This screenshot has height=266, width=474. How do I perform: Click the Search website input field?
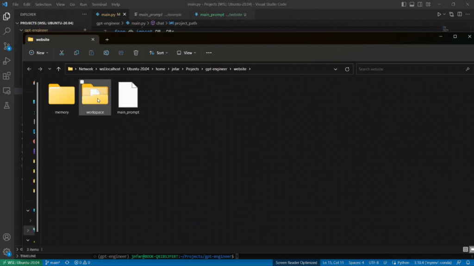click(x=410, y=69)
